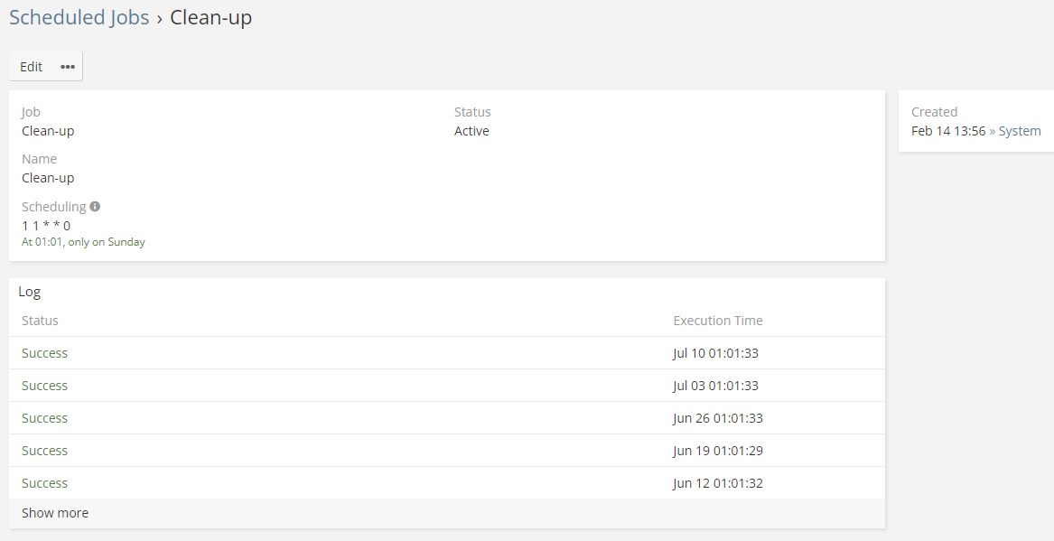
Task: Open the System user link
Action: pyautogui.click(x=1020, y=131)
